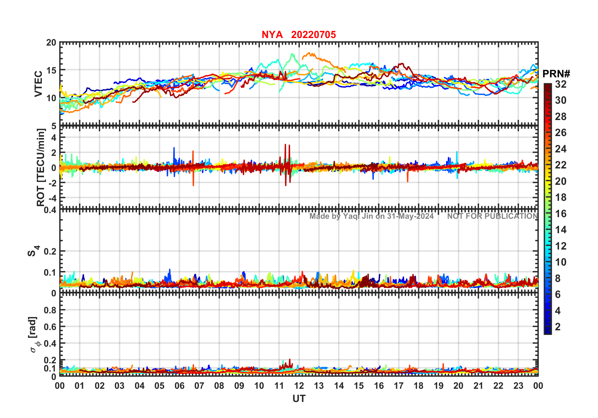Click S4 axis tick value 0.2

[50, 251]
